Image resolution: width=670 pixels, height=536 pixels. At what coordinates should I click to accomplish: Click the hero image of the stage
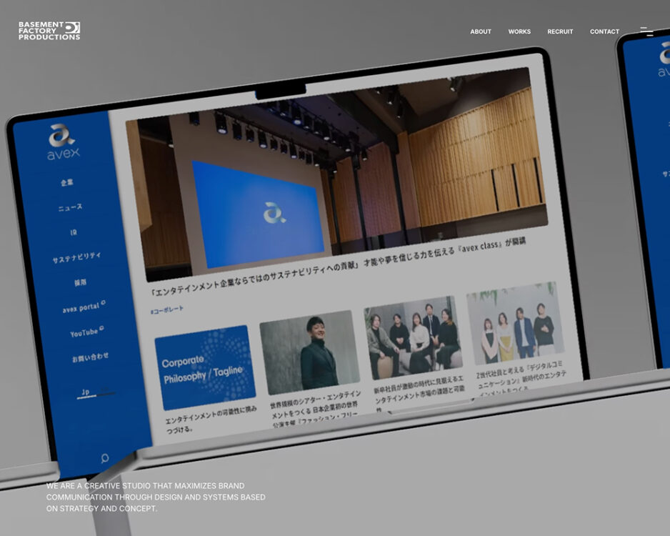(336, 179)
